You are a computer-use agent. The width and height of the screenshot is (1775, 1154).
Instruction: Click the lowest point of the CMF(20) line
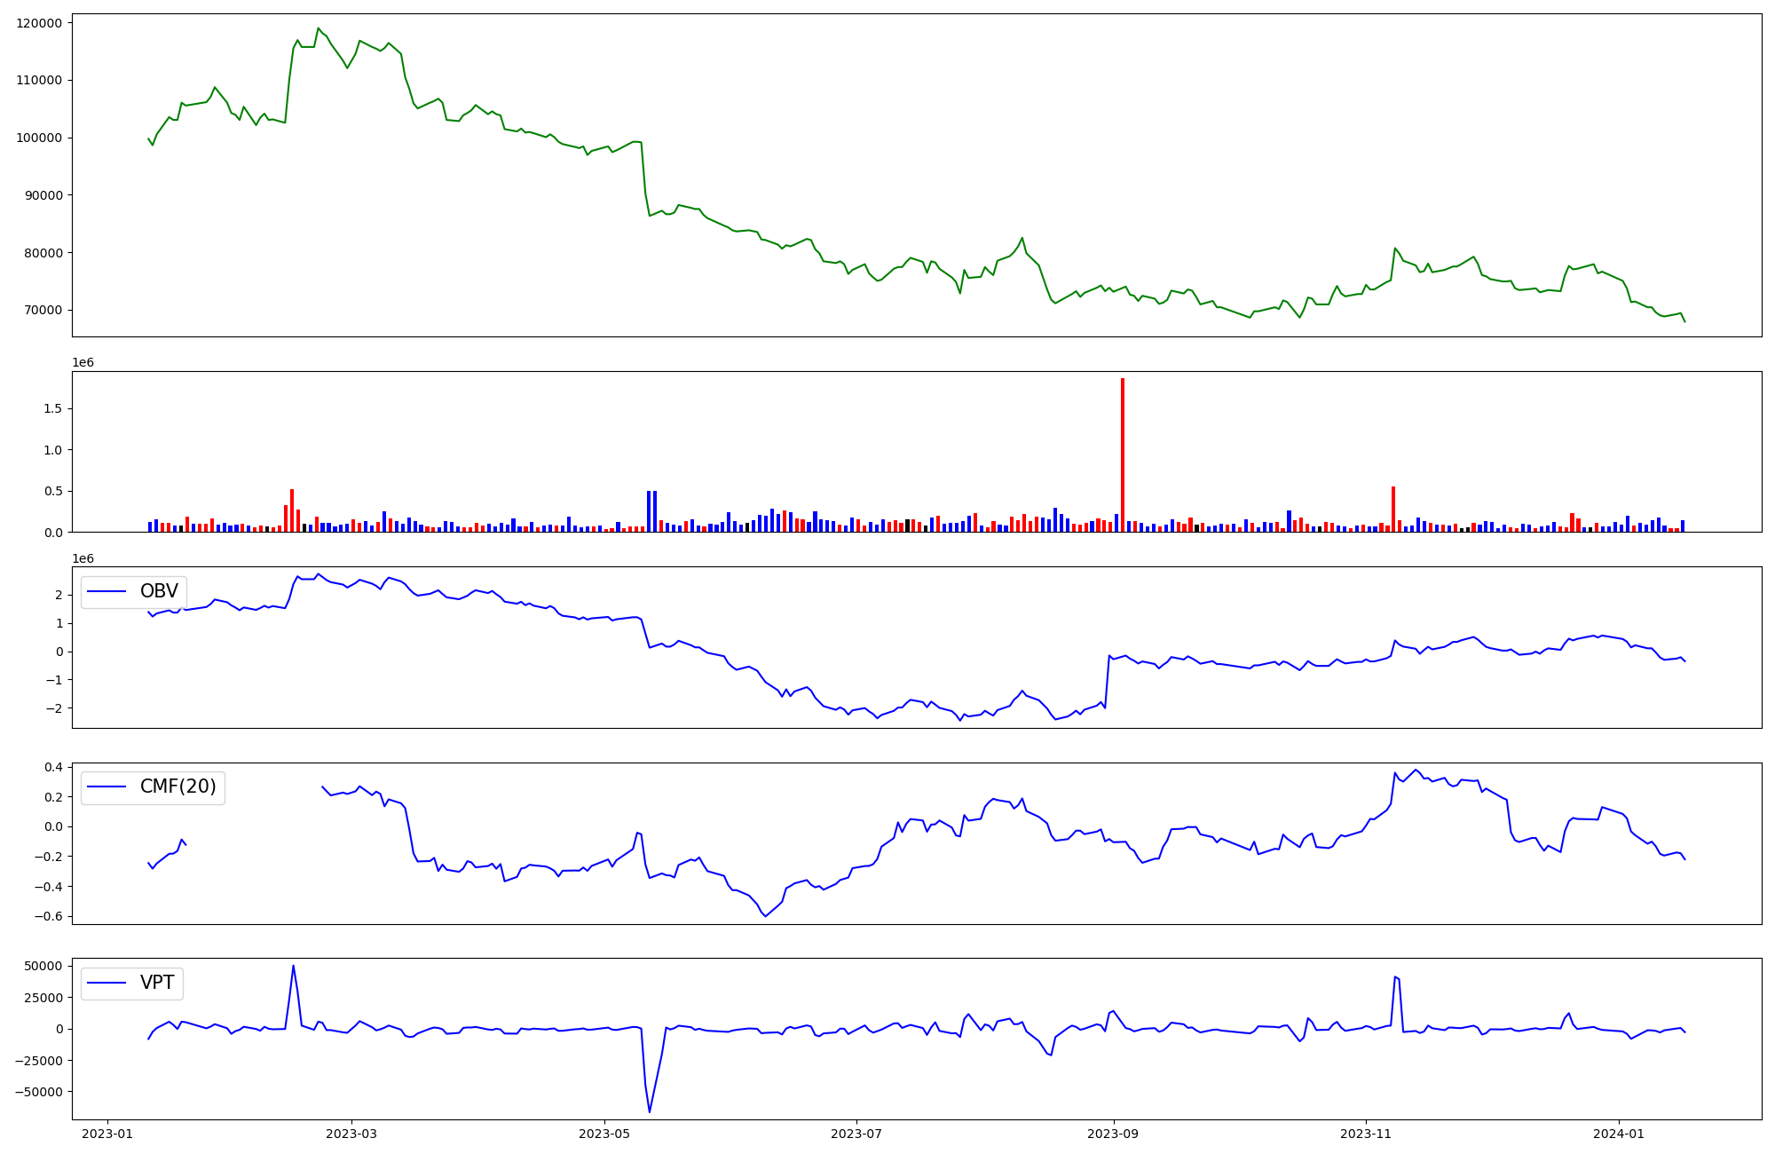coord(765,915)
